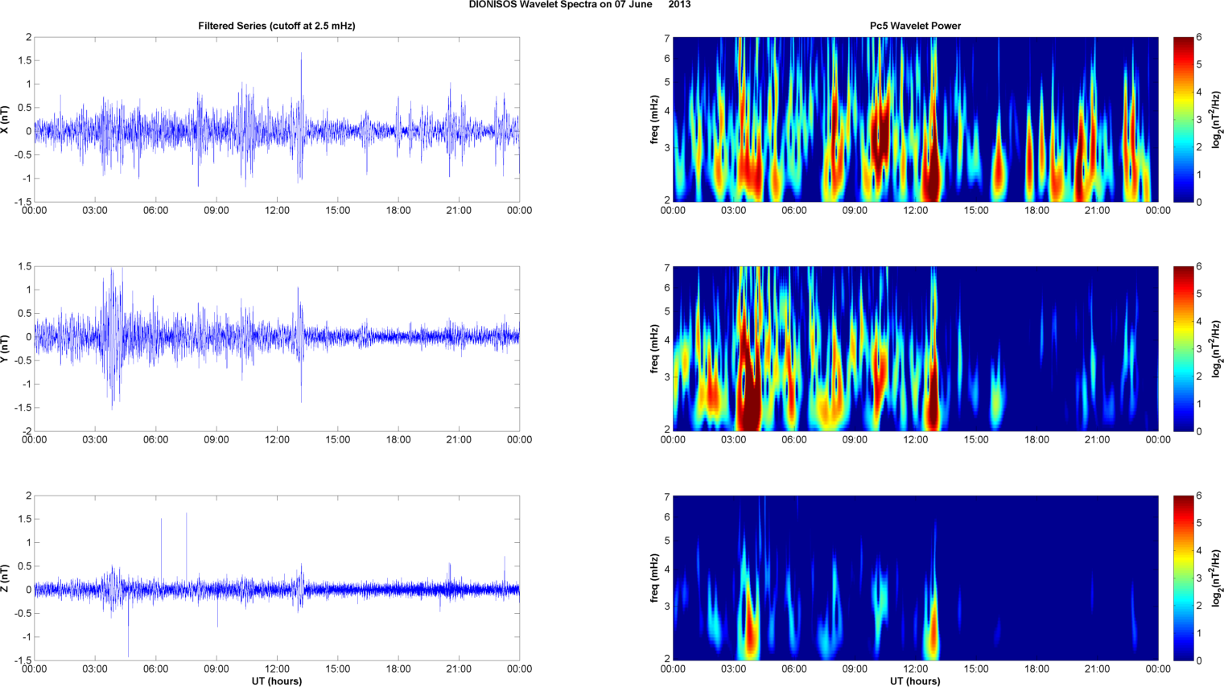Click the '18:00' tick label under X series plot
1224x687 pixels.
[398, 211]
